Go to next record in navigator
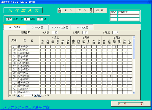 tap(35, 95)
